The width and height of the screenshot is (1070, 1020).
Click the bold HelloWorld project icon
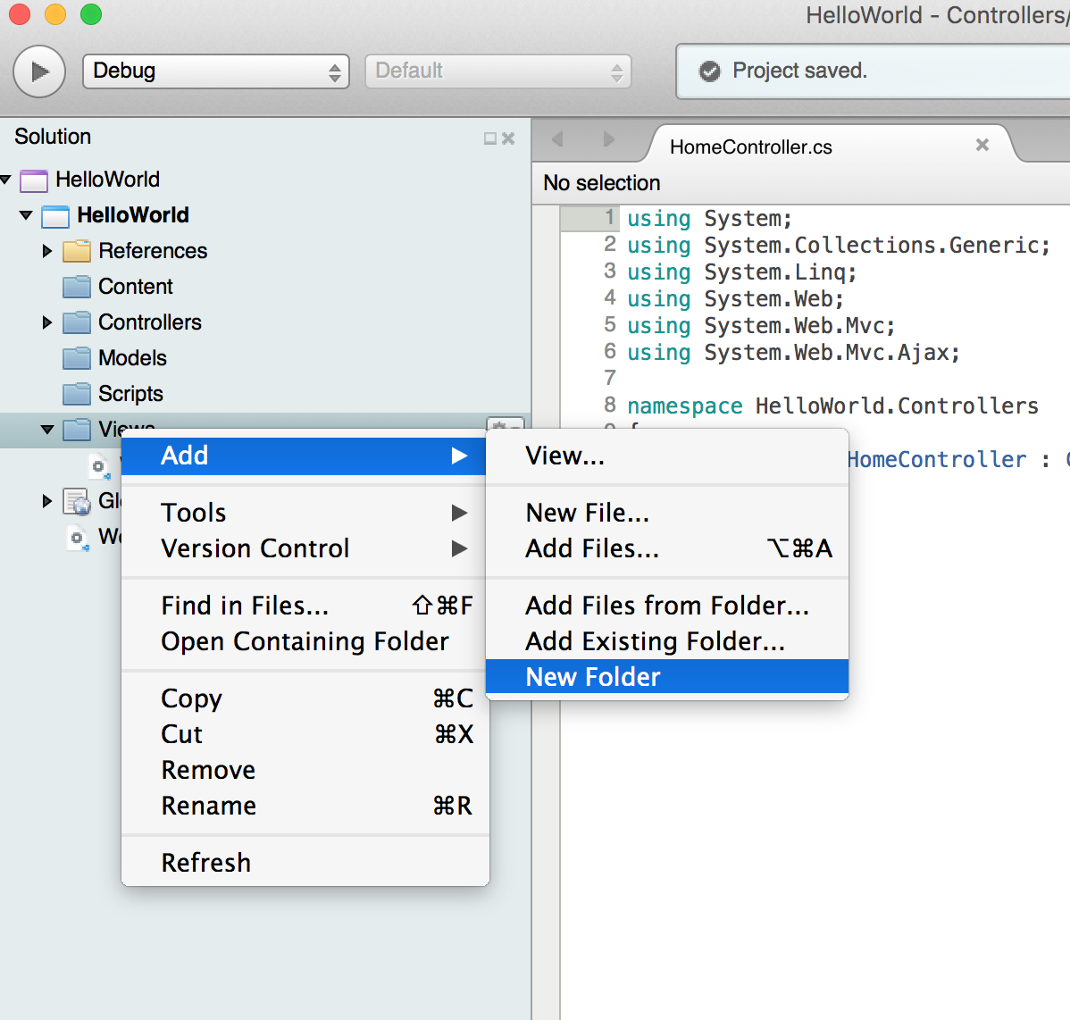pos(55,215)
